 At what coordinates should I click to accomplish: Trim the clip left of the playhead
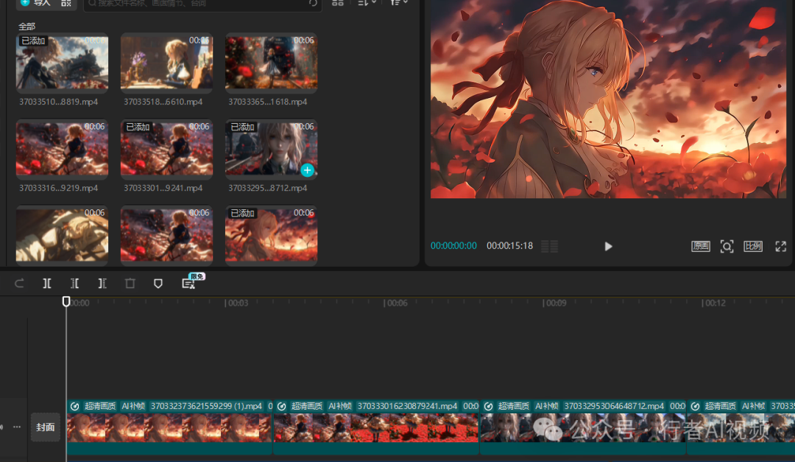[x=74, y=283]
